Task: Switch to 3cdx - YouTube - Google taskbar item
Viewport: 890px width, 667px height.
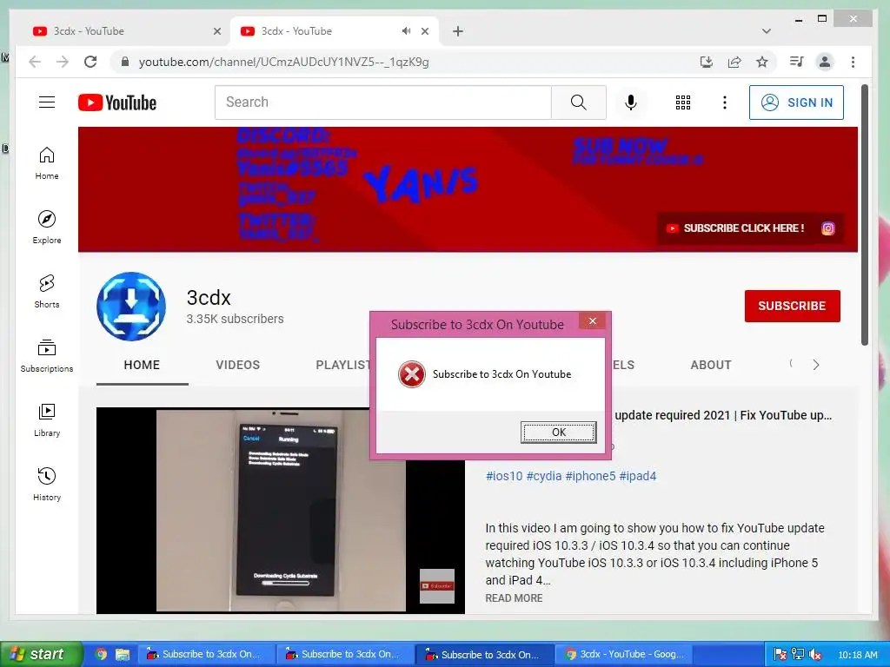Action: click(x=623, y=654)
